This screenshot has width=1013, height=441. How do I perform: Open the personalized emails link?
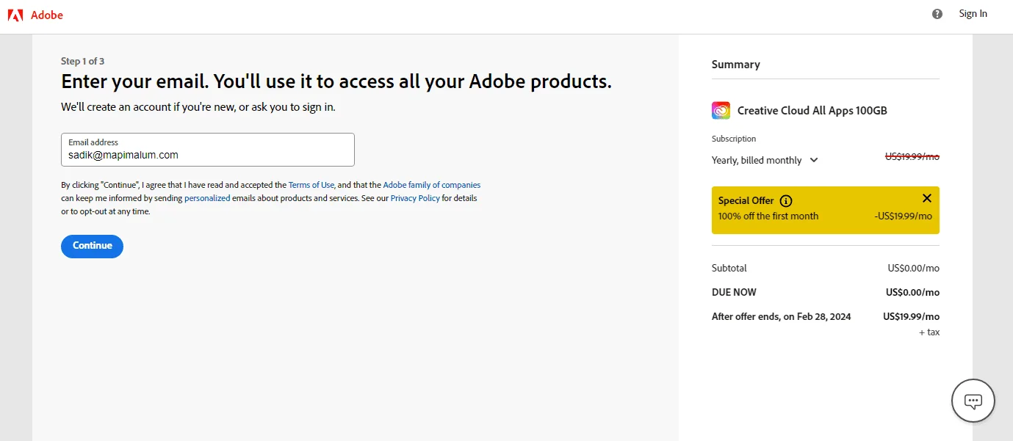207,198
